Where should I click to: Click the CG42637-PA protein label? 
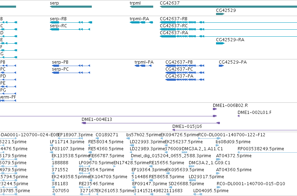179,76
